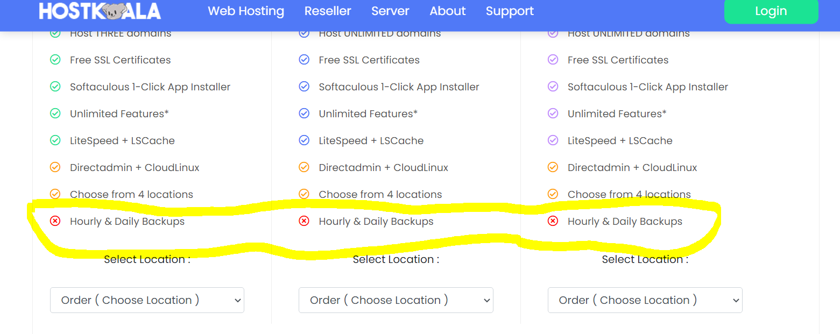Viewport: 840px width, 334px height.
Task: Click Select Location label in left plan
Action: coord(147,259)
